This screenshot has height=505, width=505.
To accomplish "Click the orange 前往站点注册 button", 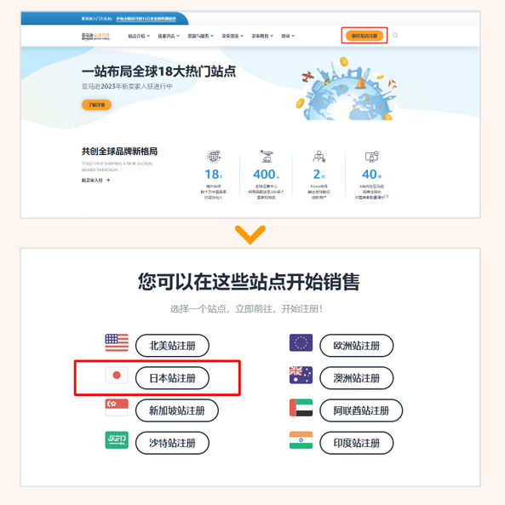I will point(364,36).
